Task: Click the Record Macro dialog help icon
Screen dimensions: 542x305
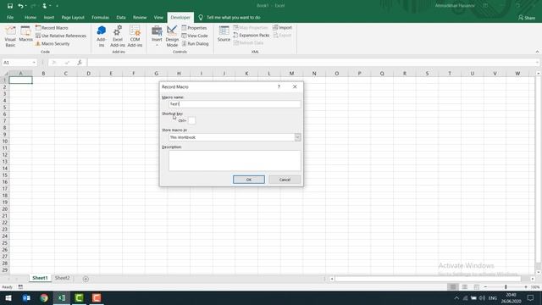Action: tap(279, 86)
